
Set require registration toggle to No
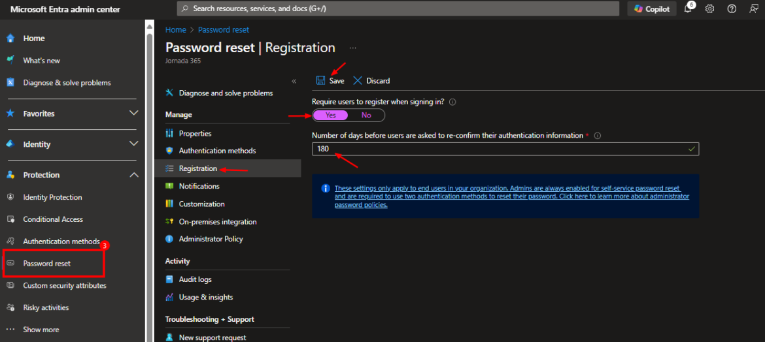366,115
